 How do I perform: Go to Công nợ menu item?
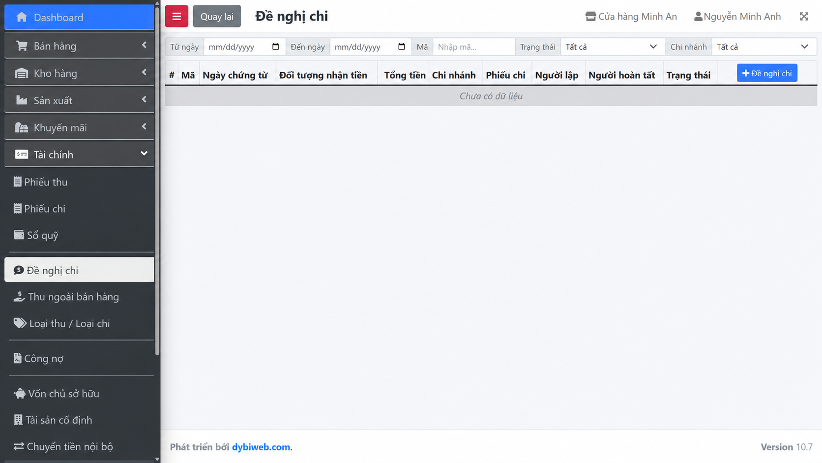pyautogui.click(x=80, y=358)
